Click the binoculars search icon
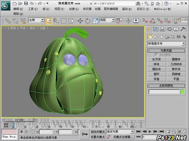Viewport: 189px width, 141px height. click(138, 4)
